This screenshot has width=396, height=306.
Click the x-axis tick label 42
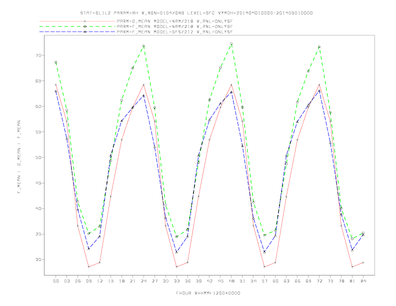pyautogui.click(x=209, y=281)
